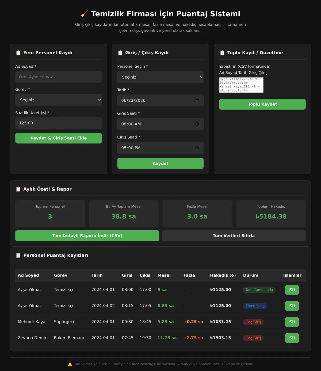Click Mehmet Kaya's Geç Giriş badge
The width and height of the screenshot is (321, 371).
click(253, 322)
